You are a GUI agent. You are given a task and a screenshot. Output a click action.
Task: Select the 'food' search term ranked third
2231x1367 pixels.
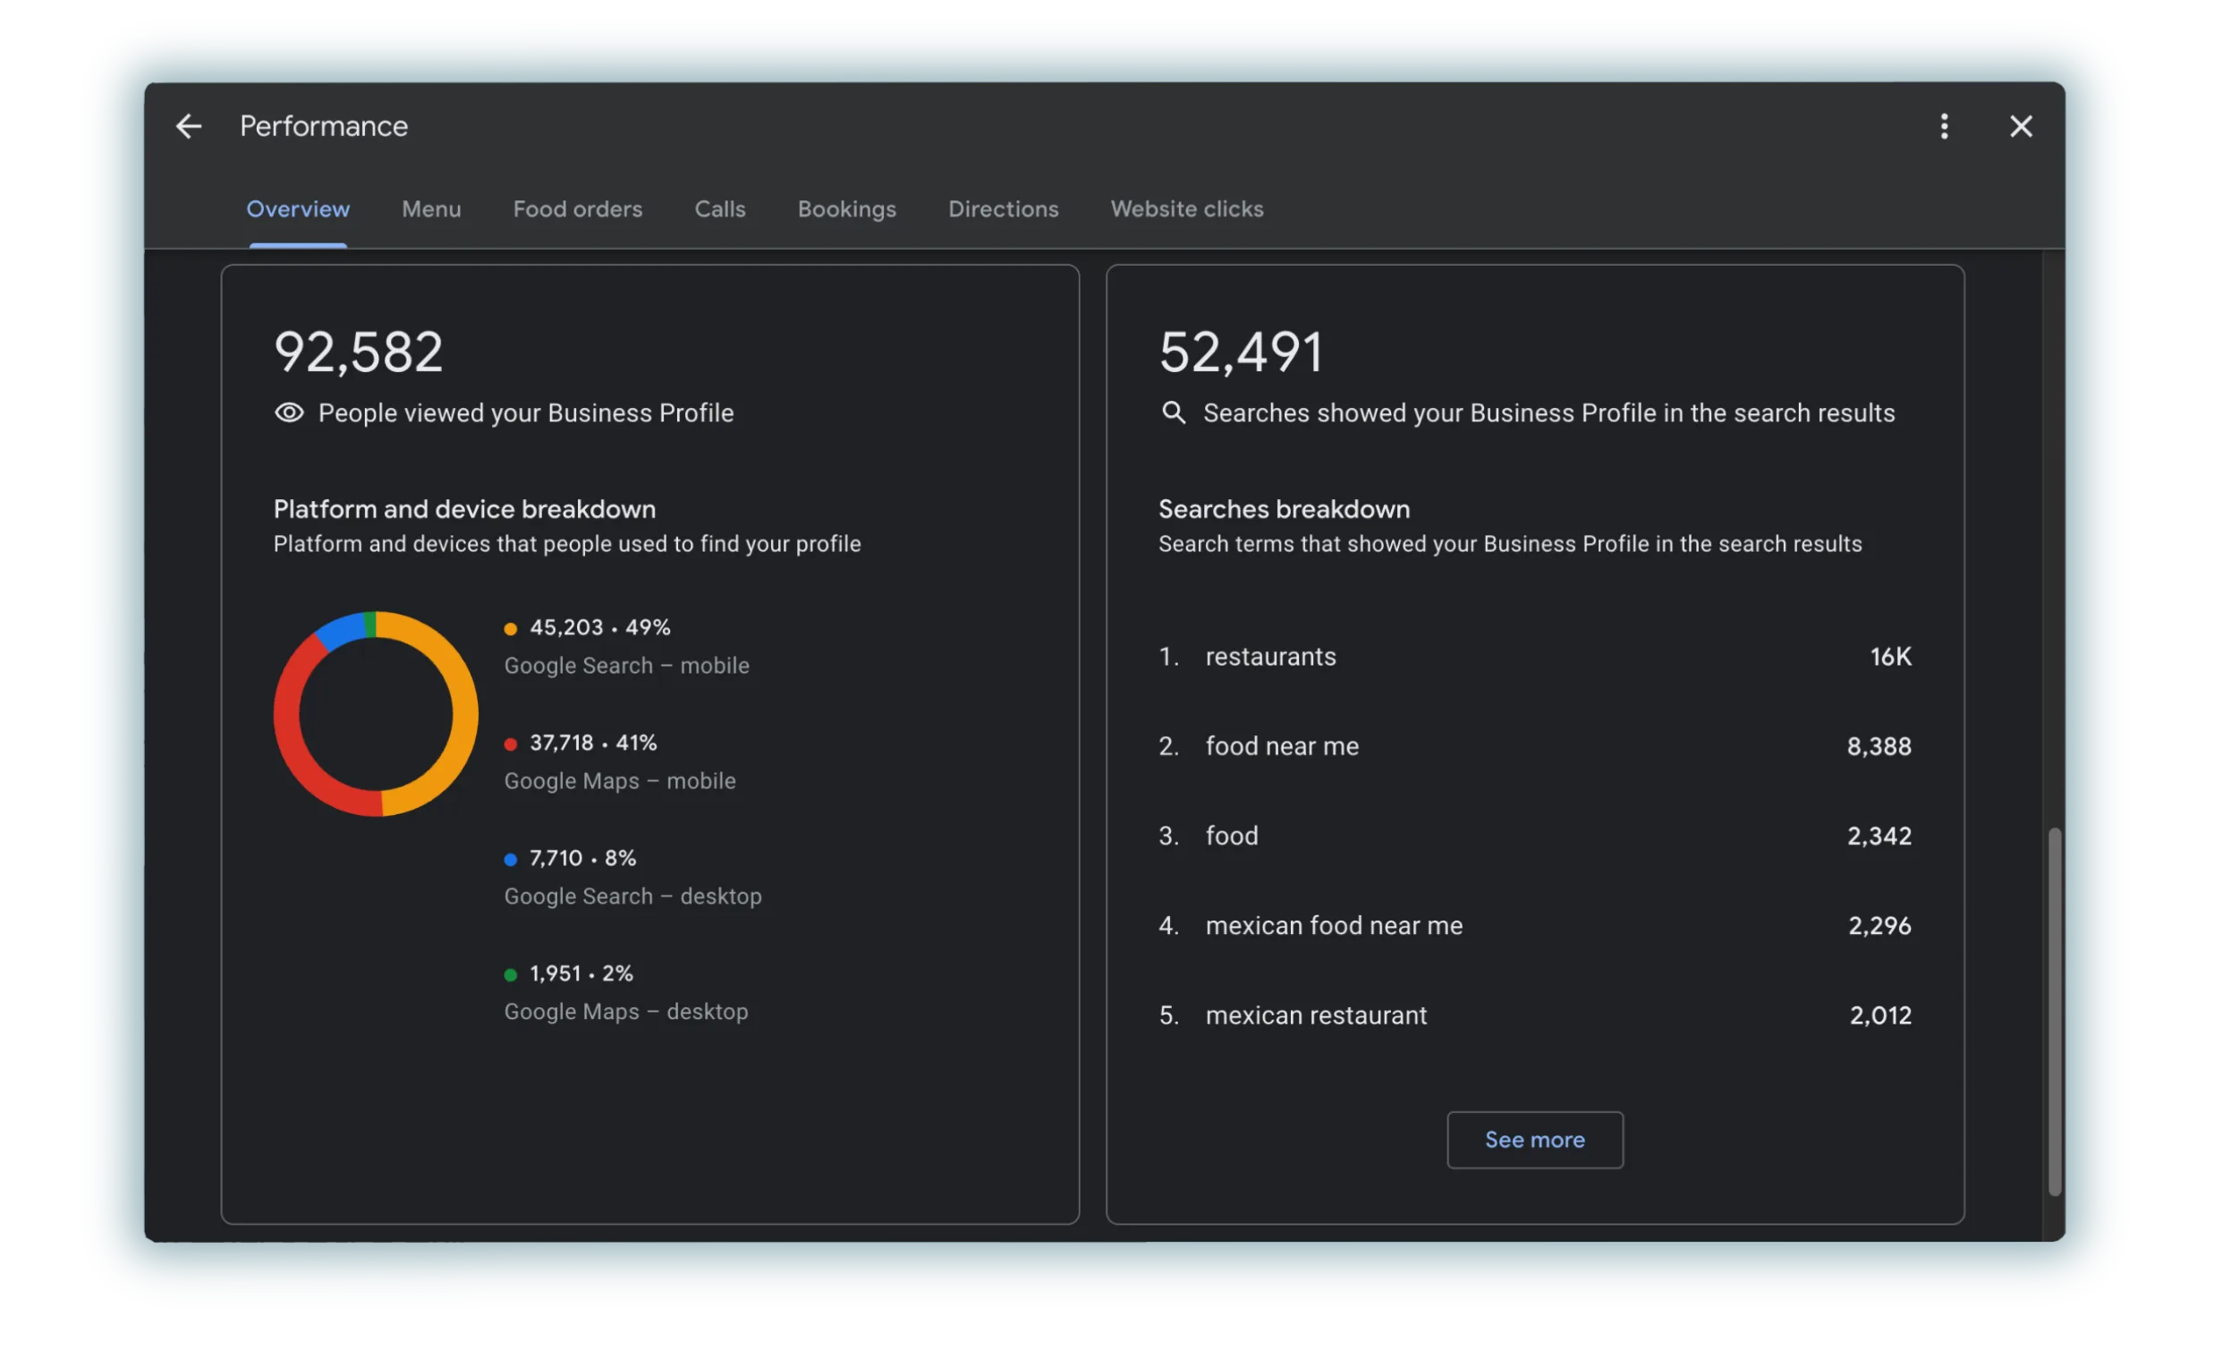[1534, 836]
